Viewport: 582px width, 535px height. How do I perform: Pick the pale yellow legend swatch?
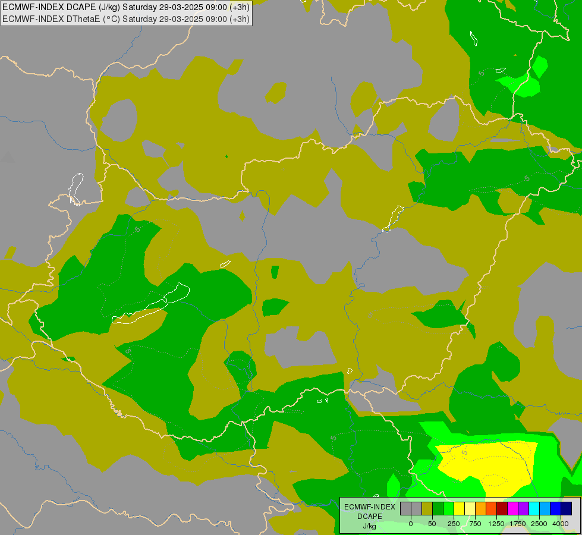point(470,508)
